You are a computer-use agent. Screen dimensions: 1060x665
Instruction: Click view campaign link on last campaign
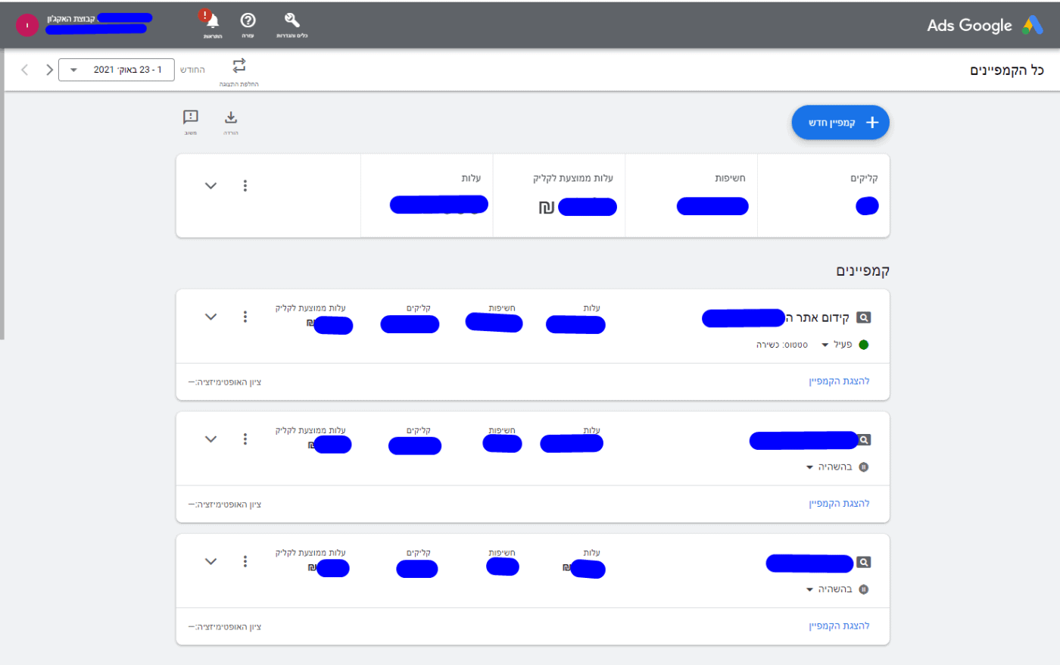pos(839,626)
